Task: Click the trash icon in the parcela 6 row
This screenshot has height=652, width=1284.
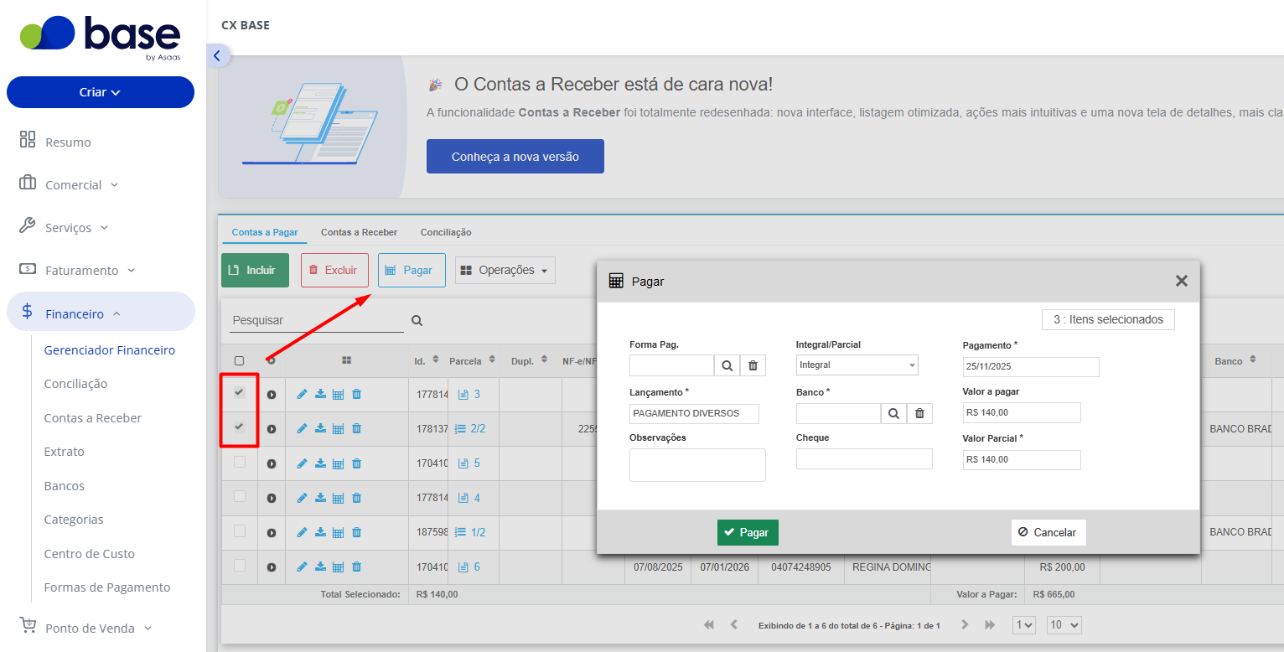Action: pyautogui.click(x=356, y=567)
